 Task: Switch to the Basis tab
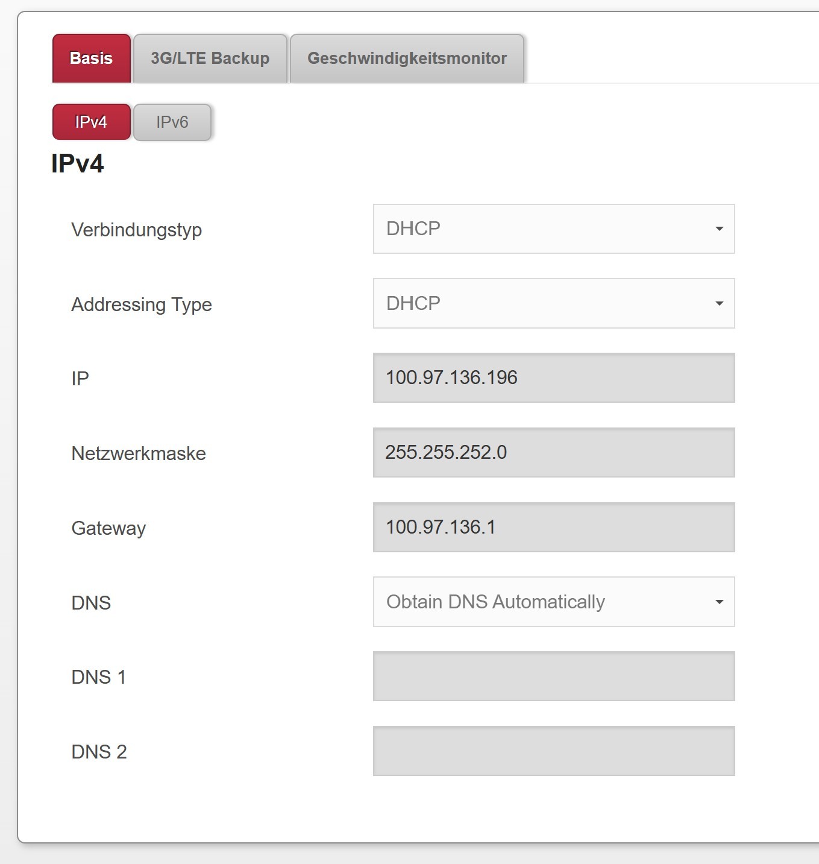91,58
